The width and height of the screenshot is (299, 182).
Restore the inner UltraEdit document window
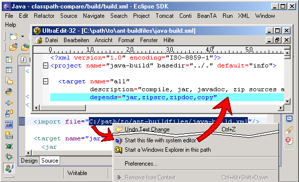(x=278, y=40)
